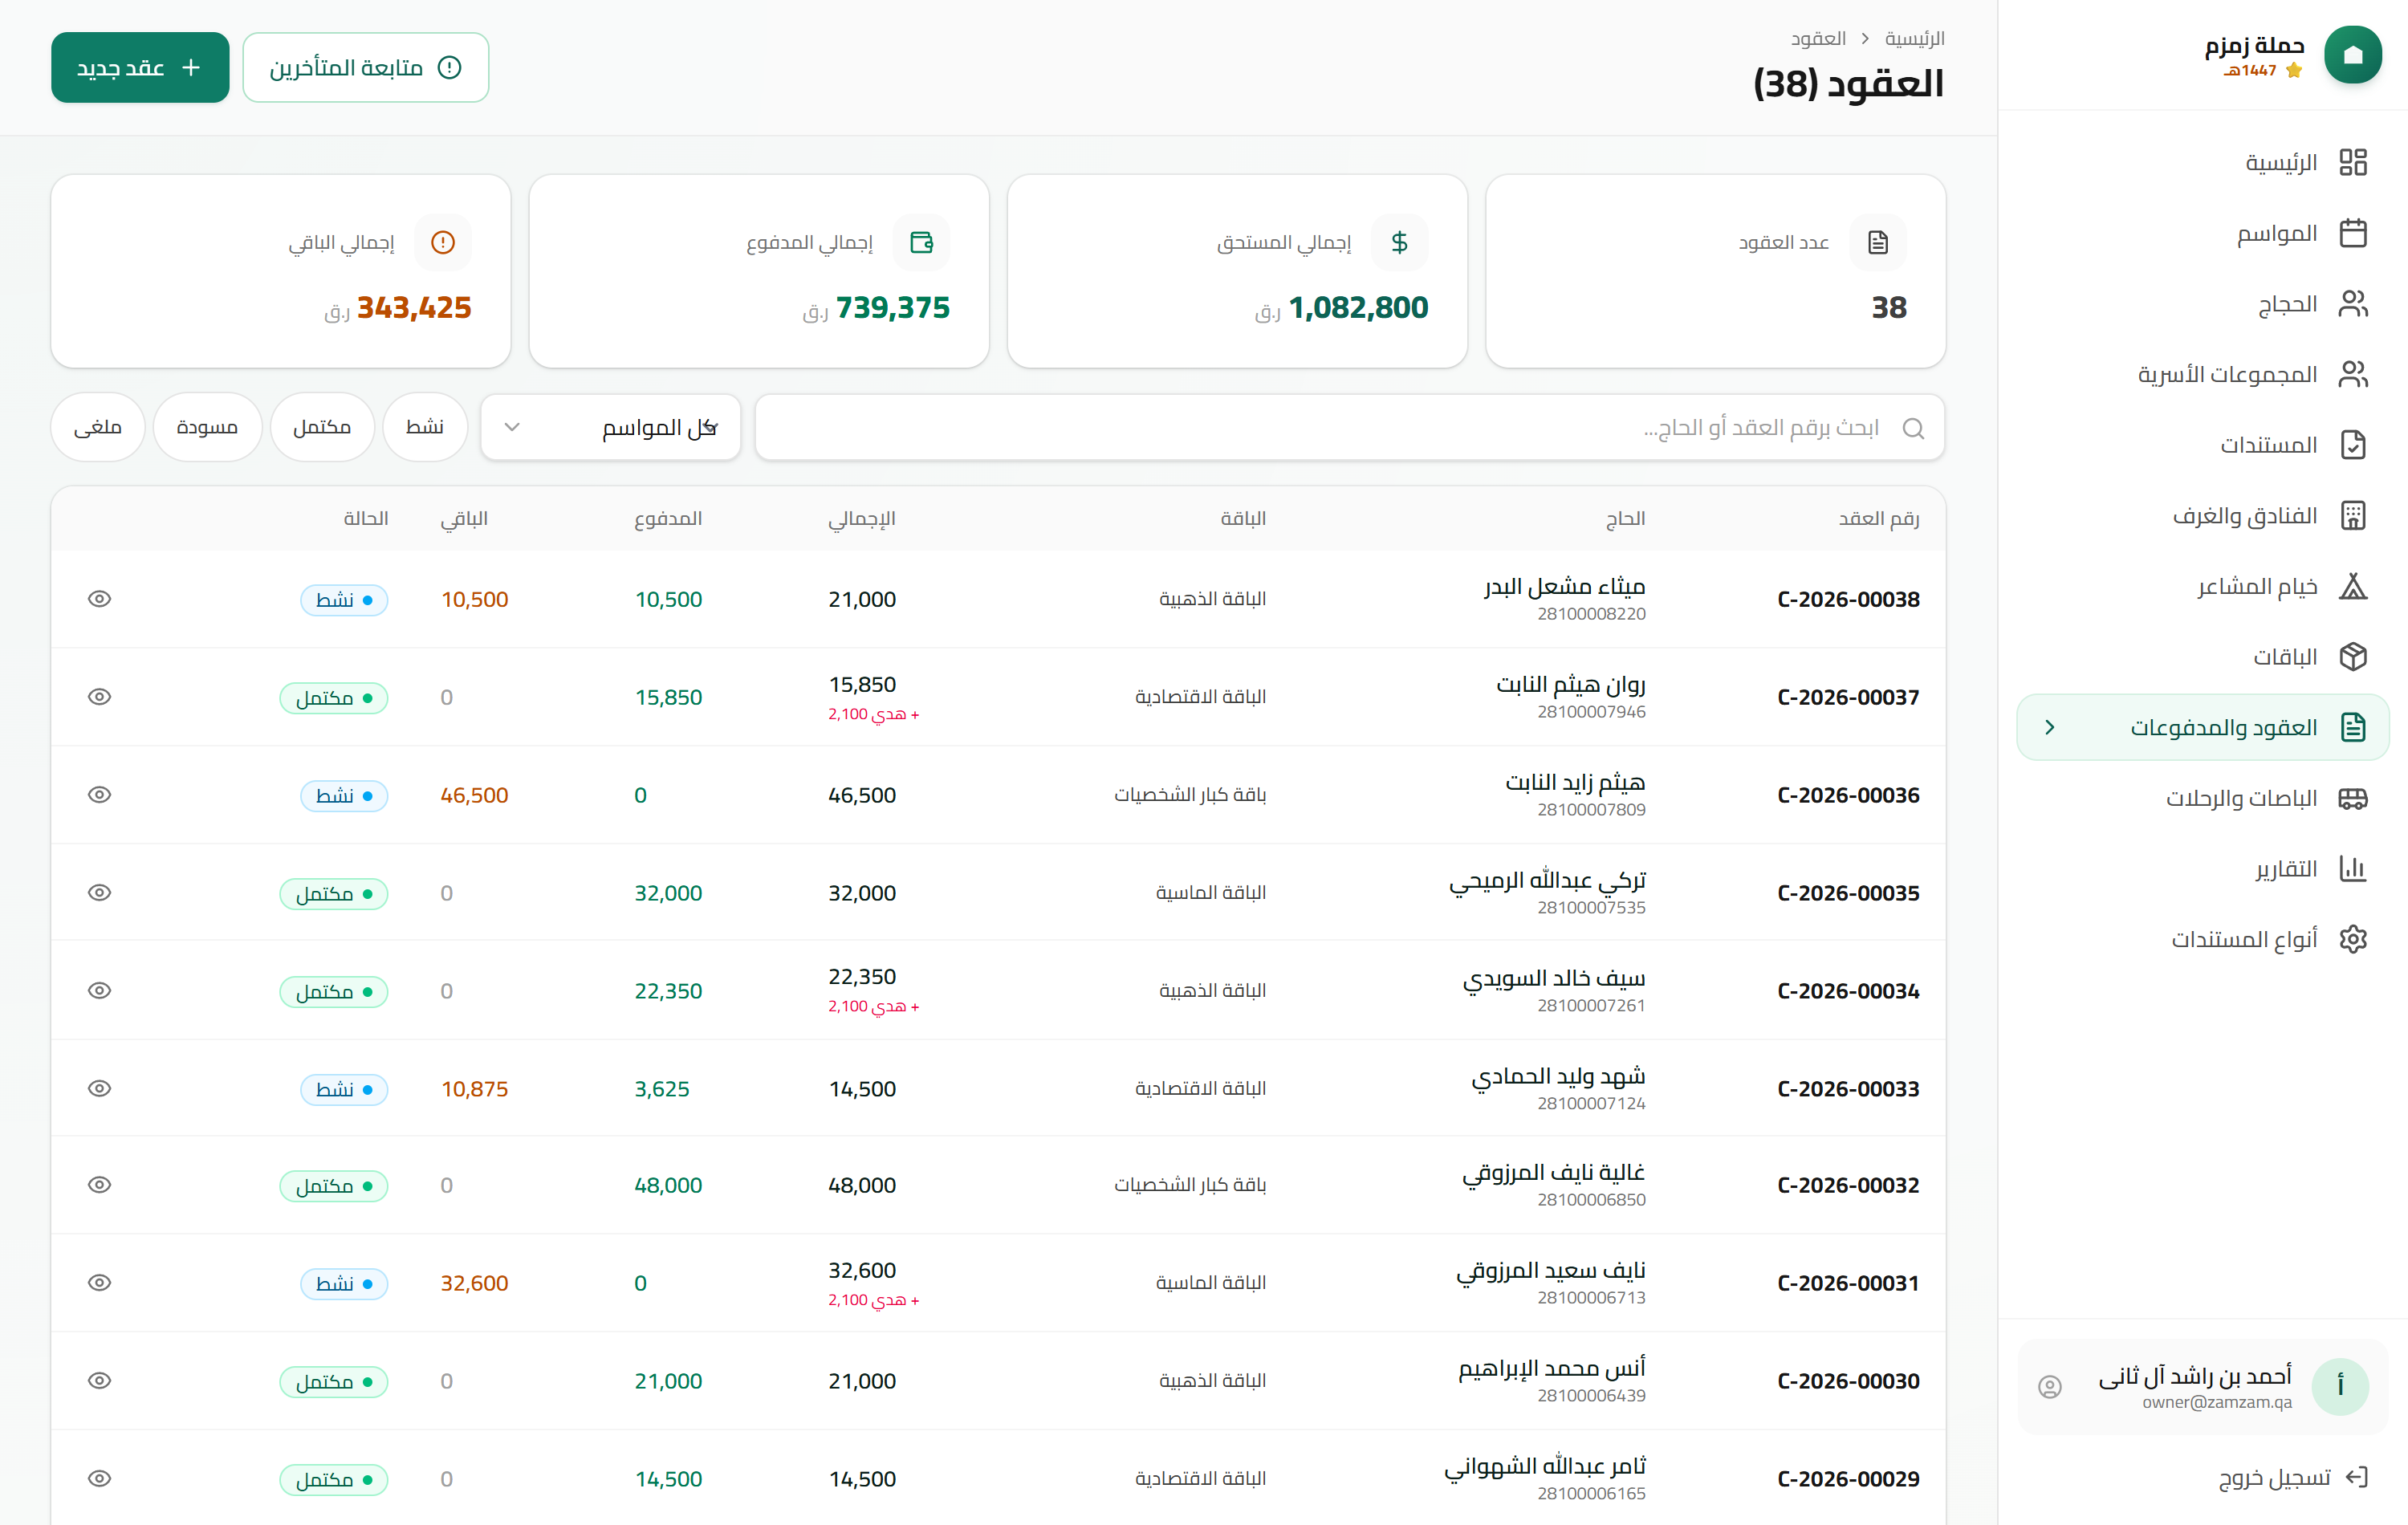The height and width of the screenshot is (1525, 2408).
Task: Click متابعة المتأخرين follow-up button
Action: click(366, 67)
